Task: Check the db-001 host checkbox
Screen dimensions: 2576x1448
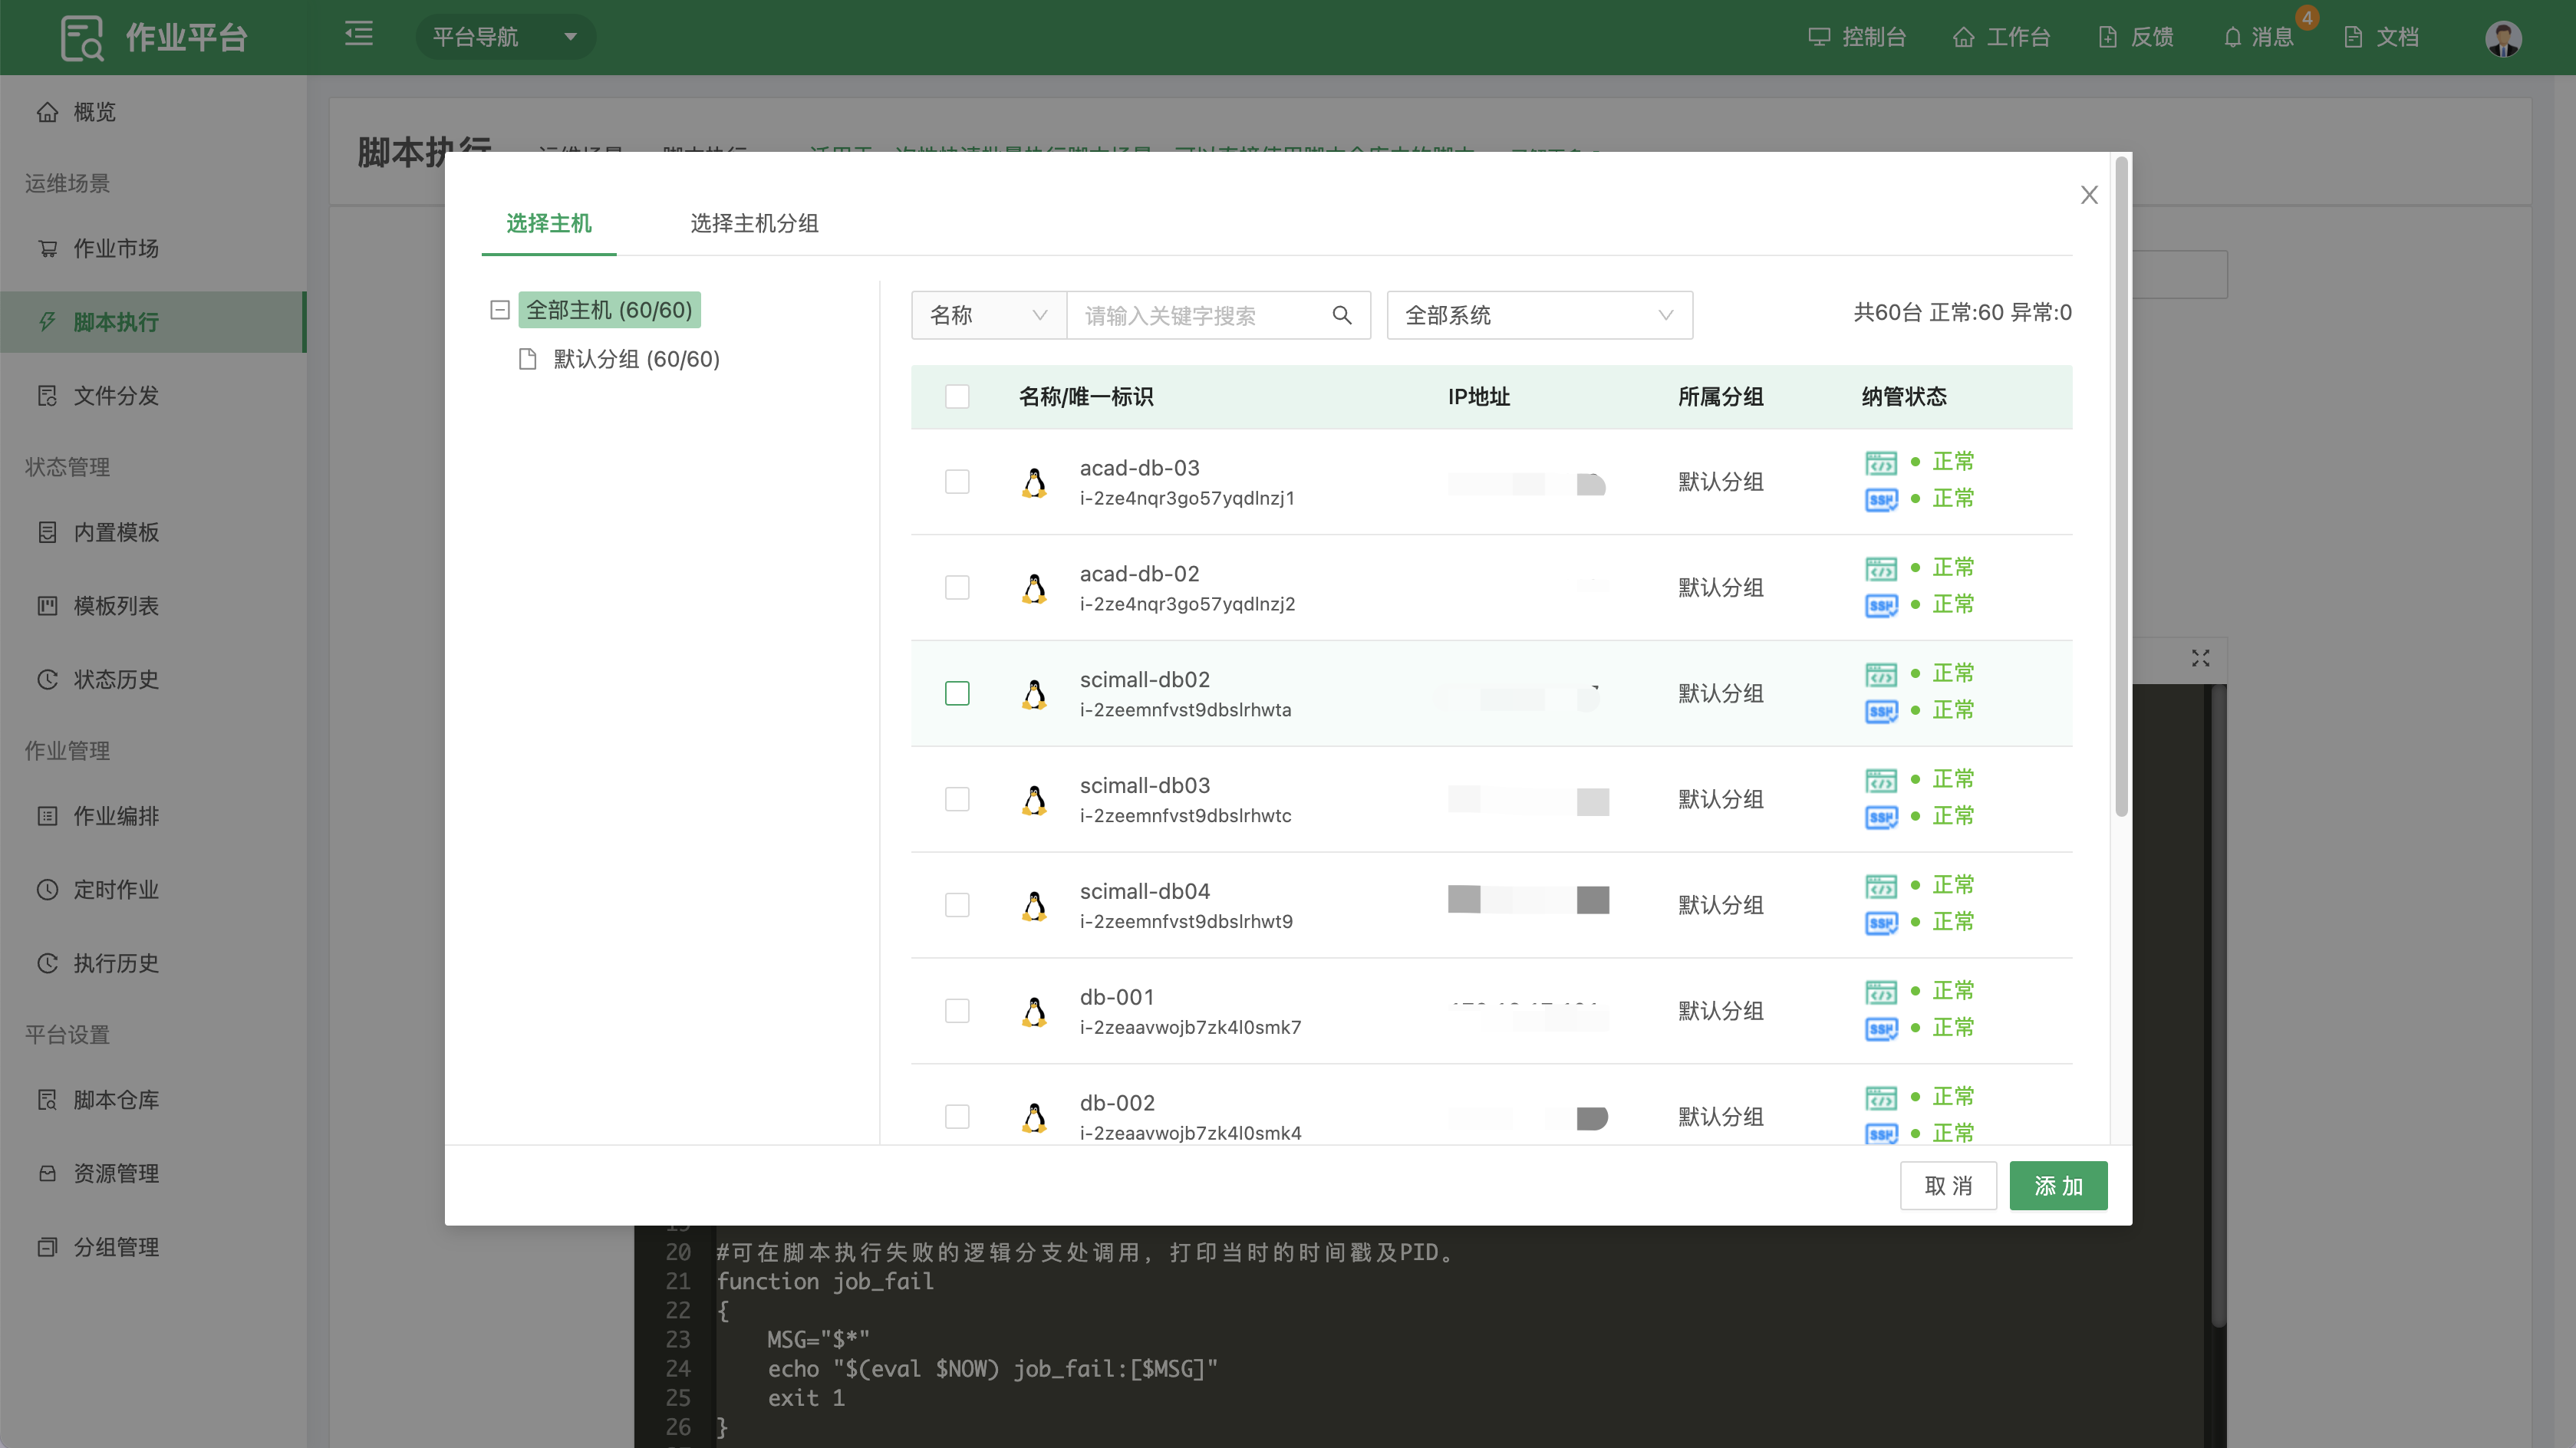Action: click(957, 1011)
